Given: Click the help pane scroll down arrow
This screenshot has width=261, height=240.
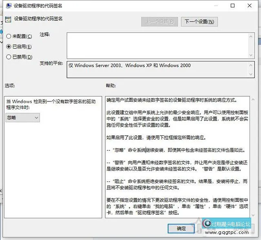Looking at the screenshot, I should pos(253,215).
